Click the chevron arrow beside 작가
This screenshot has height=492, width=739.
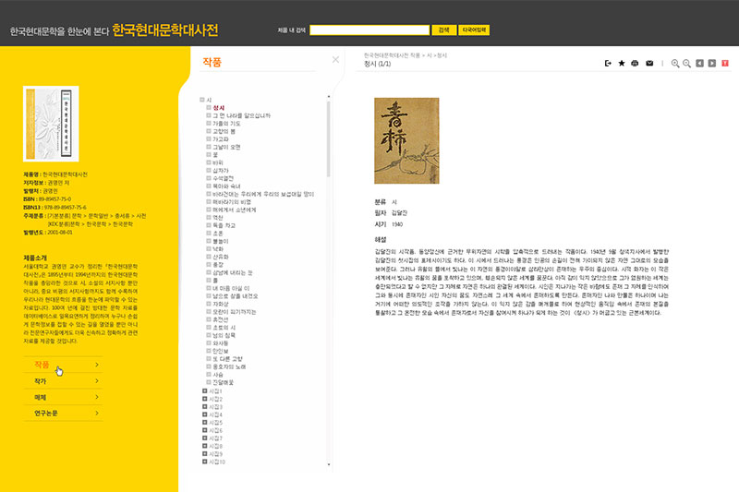(x=97, y=381)
